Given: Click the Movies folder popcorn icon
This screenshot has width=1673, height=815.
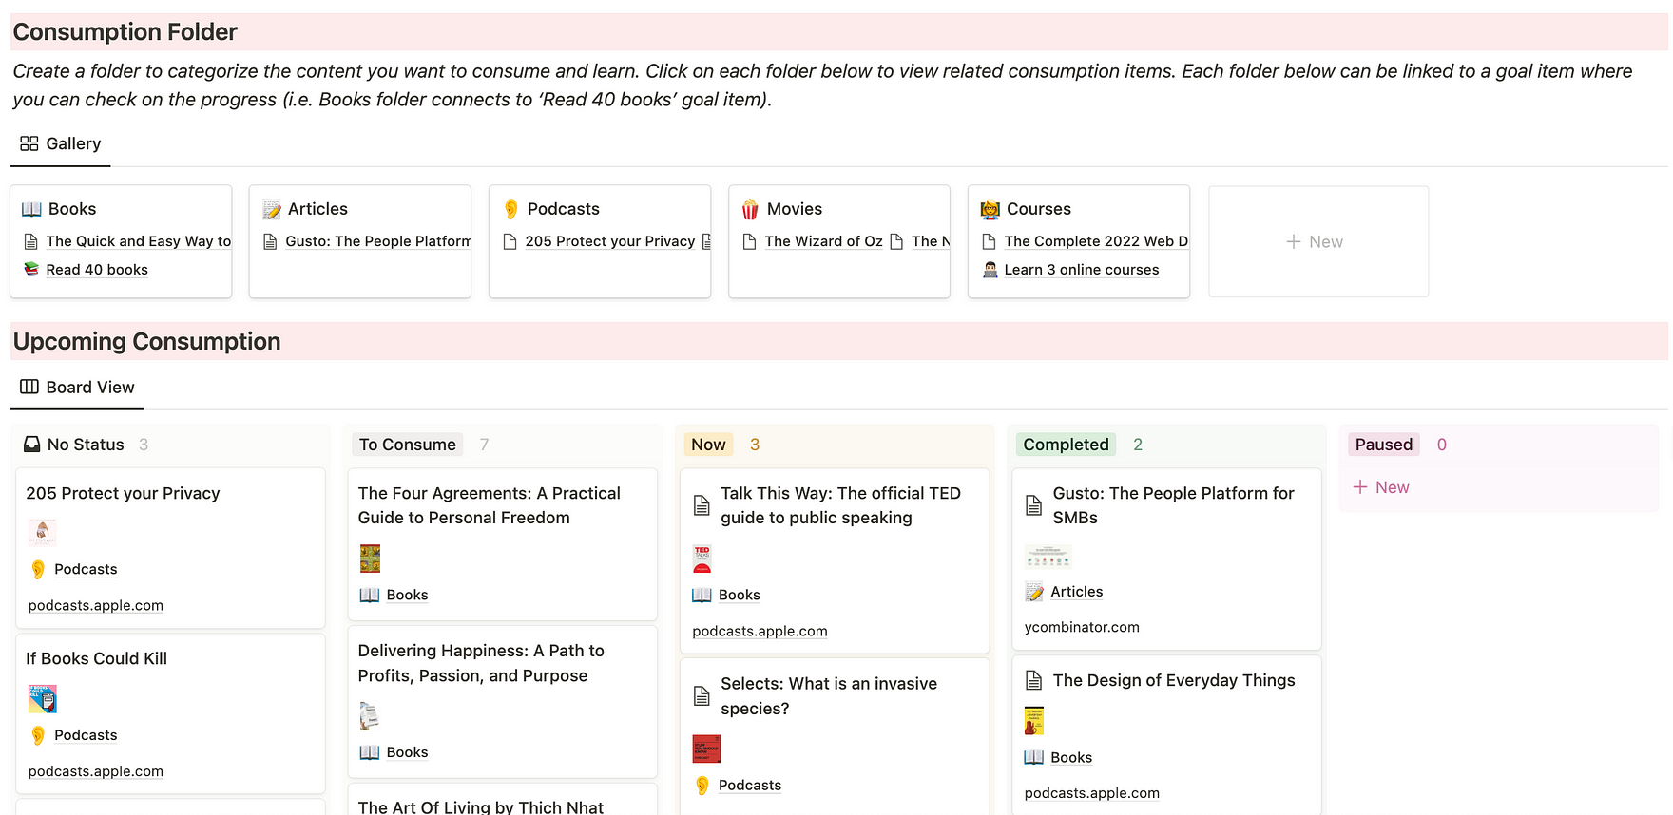Looking at the screenshot, I should [x=750, y=209].
